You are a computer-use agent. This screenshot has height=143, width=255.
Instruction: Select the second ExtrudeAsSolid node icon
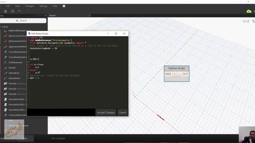6,104
